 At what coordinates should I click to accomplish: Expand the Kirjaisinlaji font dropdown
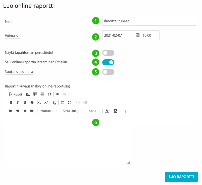tap(73, 111)
